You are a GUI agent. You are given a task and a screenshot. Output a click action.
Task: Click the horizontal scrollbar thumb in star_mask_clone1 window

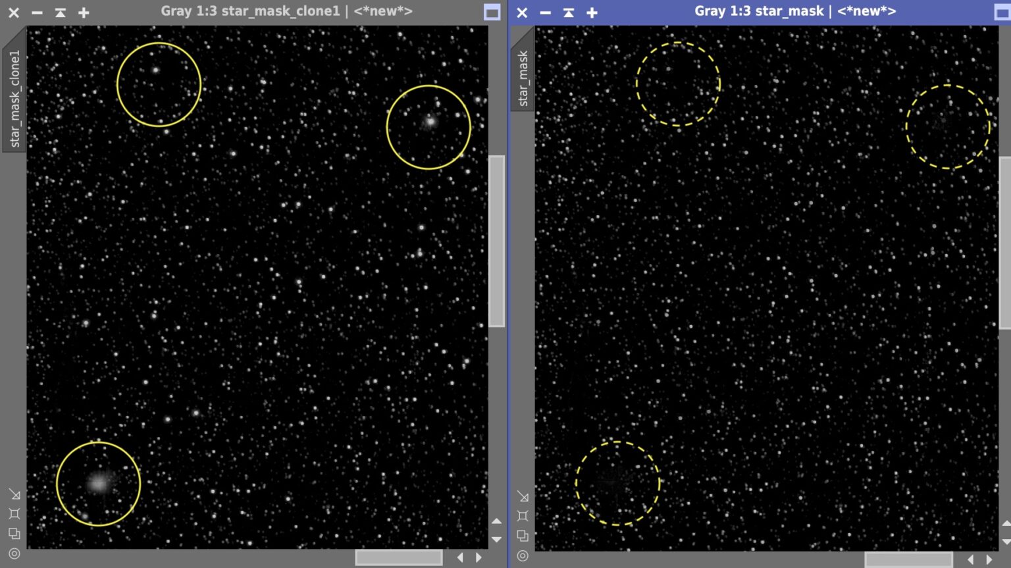click(398, 557)
